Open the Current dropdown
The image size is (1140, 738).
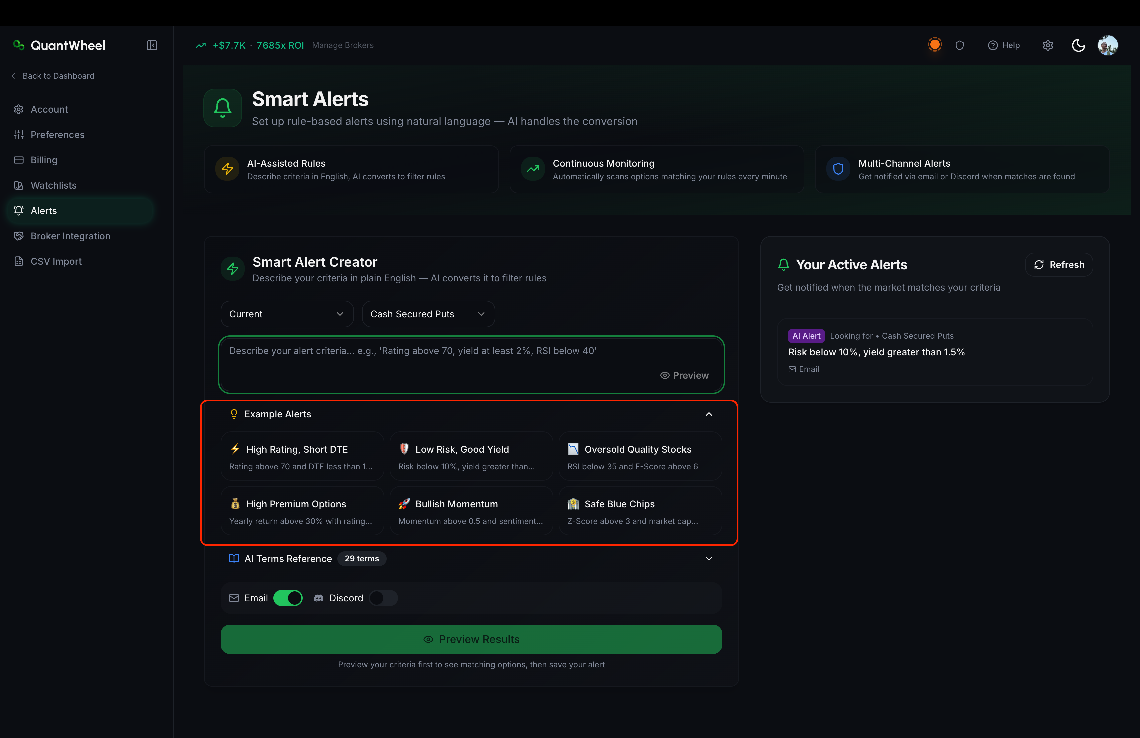click(x=287, y=314)
